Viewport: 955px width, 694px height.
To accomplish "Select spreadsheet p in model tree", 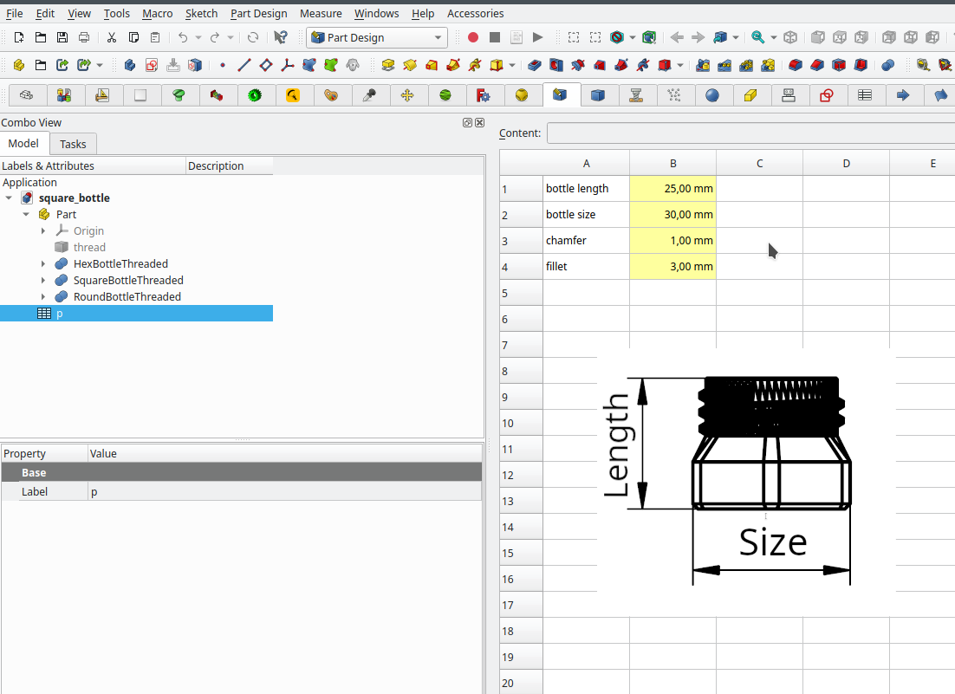I will pos(136,314).
